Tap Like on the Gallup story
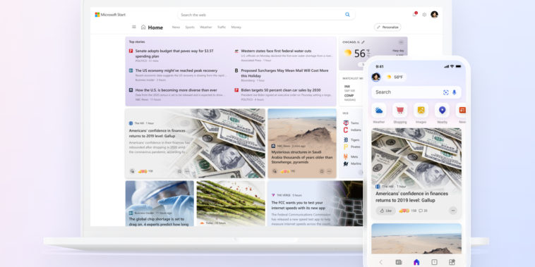 (x=386, y=211)
